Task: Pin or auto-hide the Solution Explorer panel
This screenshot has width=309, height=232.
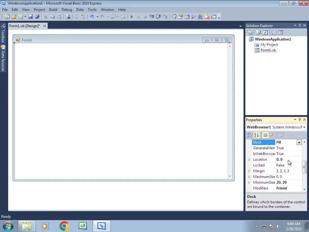Action: click(300, 25)
